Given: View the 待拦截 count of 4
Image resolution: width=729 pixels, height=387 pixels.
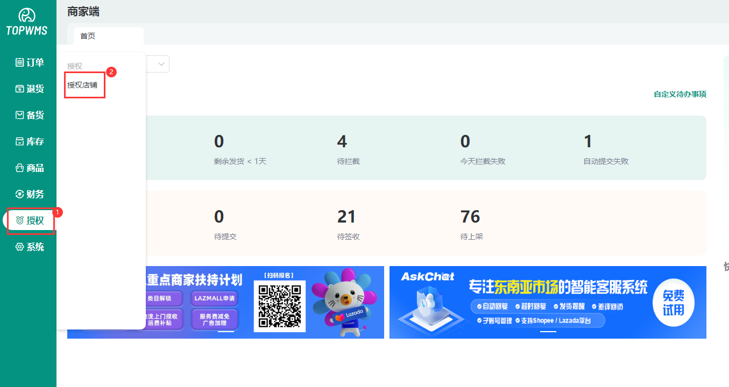Looking at the screenshot, I should (342, 142).
